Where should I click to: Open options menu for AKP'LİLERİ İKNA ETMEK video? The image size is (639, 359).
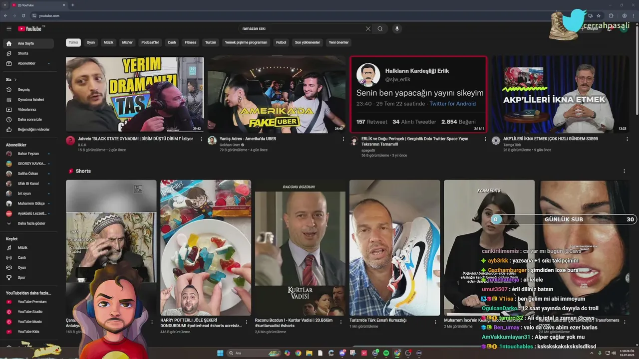point(627,139)
